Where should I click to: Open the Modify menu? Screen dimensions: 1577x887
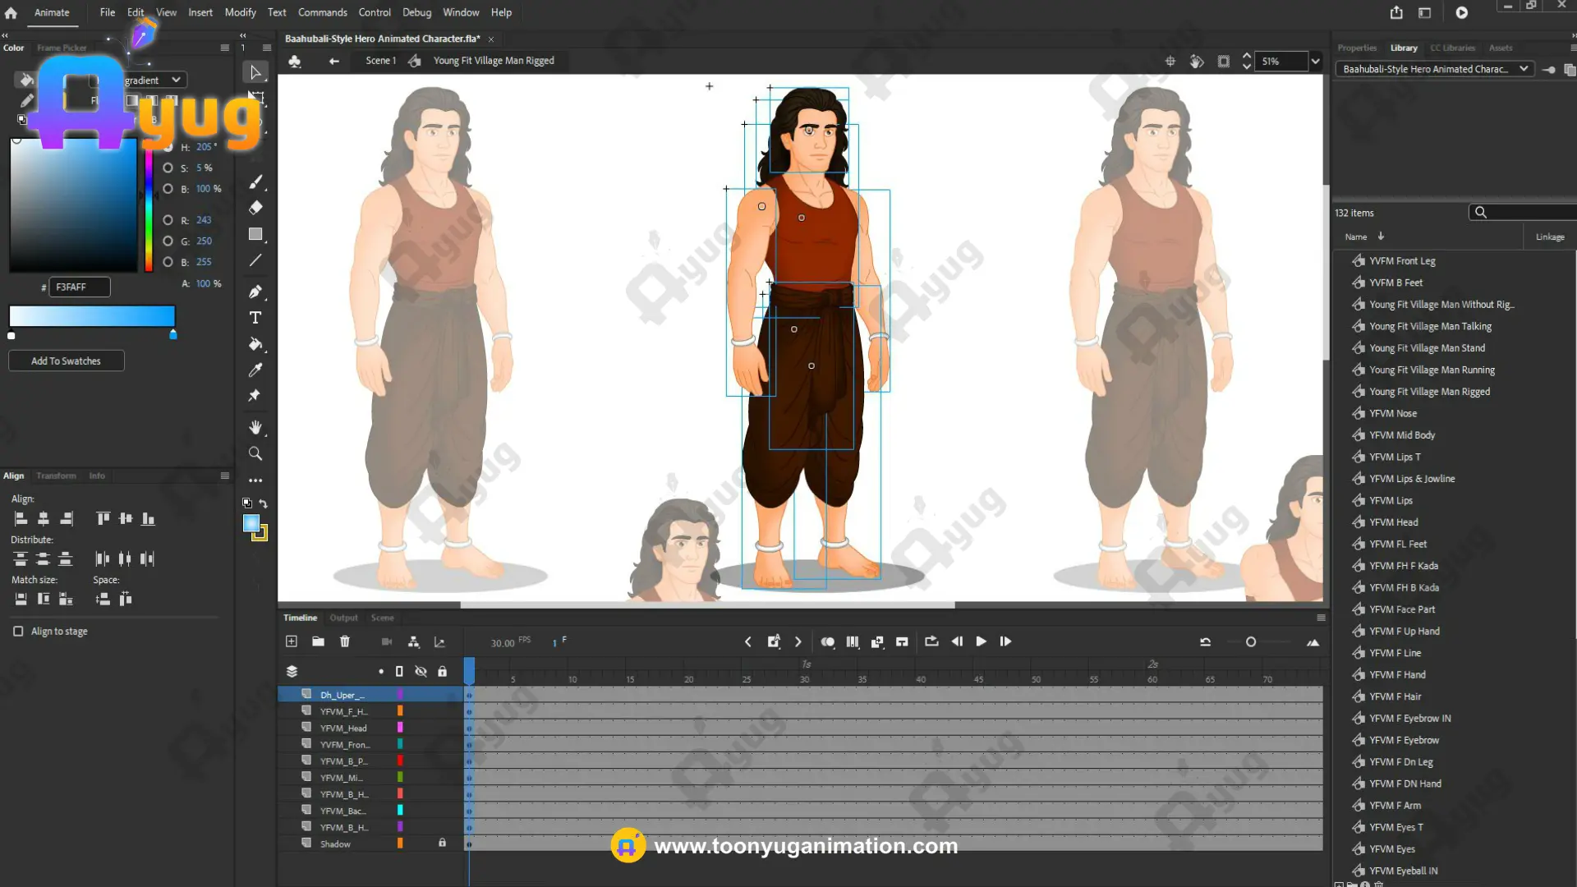[240, 12]
